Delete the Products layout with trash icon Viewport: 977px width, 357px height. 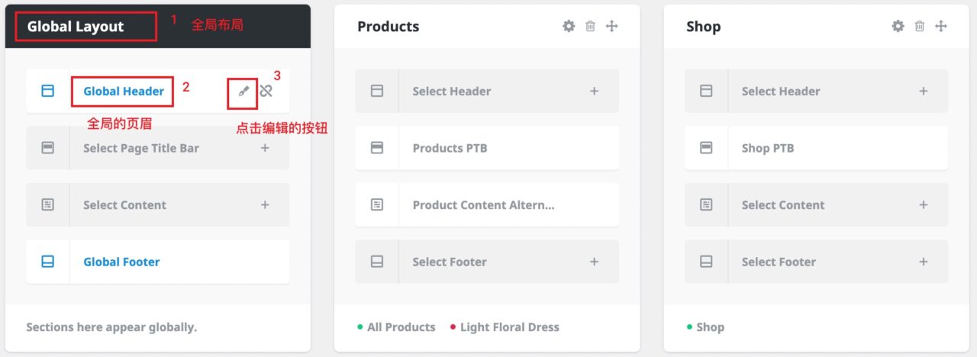pos(590,26)
